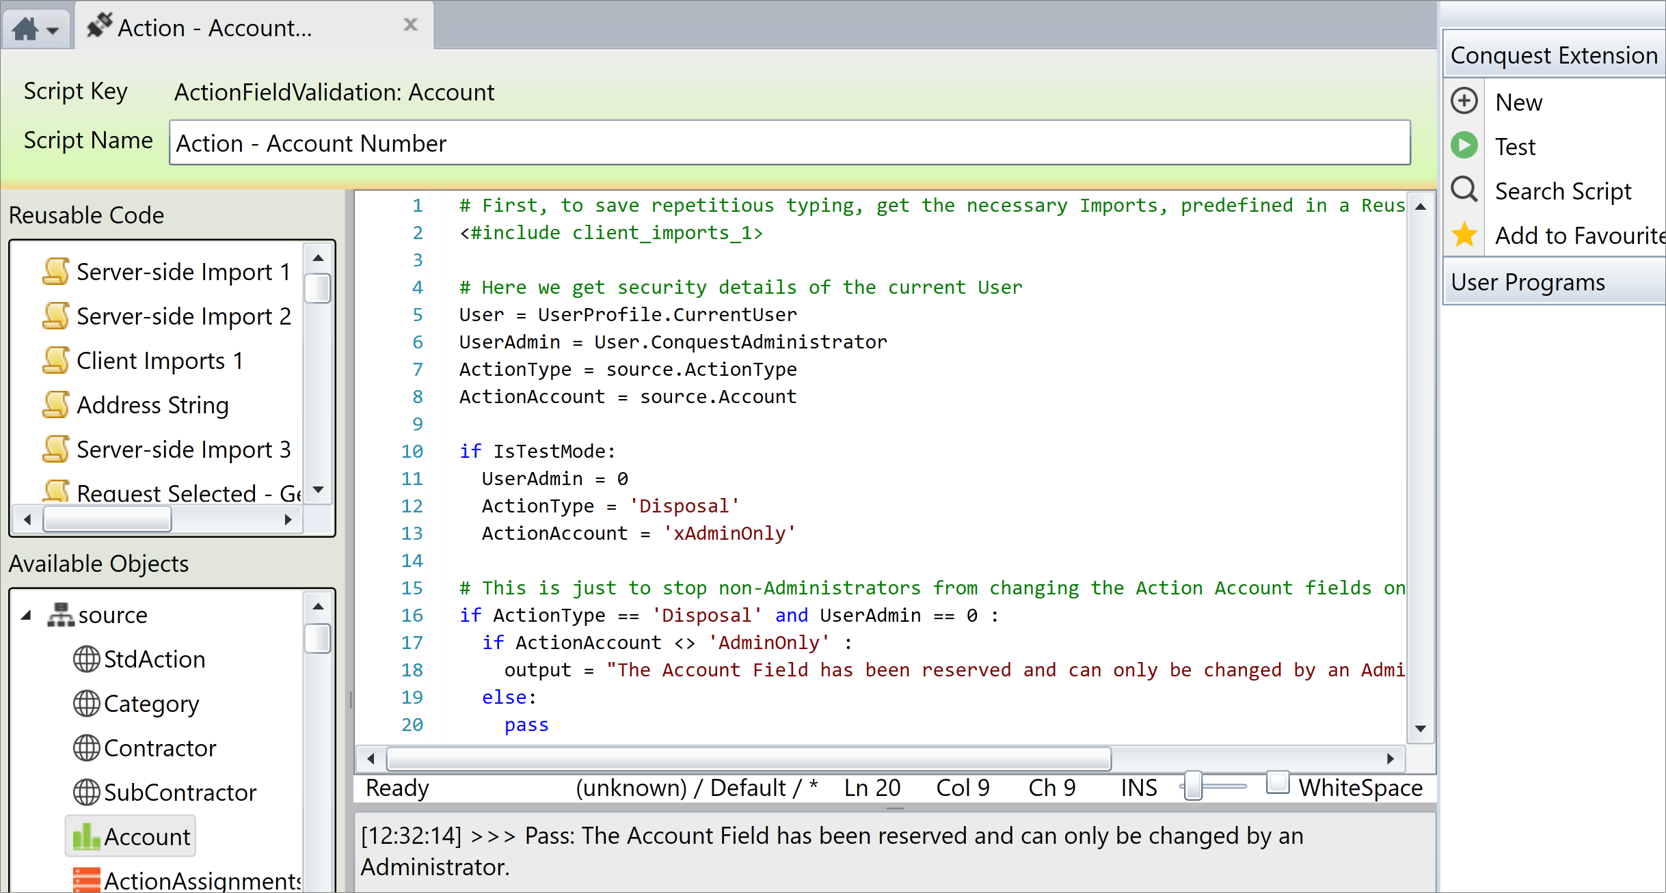This screenshot has width=1666, height=893.
Task: Click code editor horizontal scroll left arrow
Action: (x=371, y=759)
